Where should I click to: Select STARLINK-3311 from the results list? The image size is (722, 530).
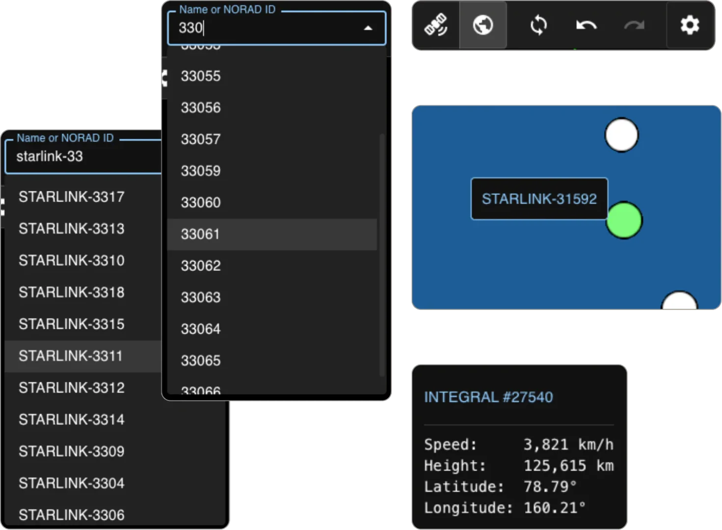coord(71,356)
